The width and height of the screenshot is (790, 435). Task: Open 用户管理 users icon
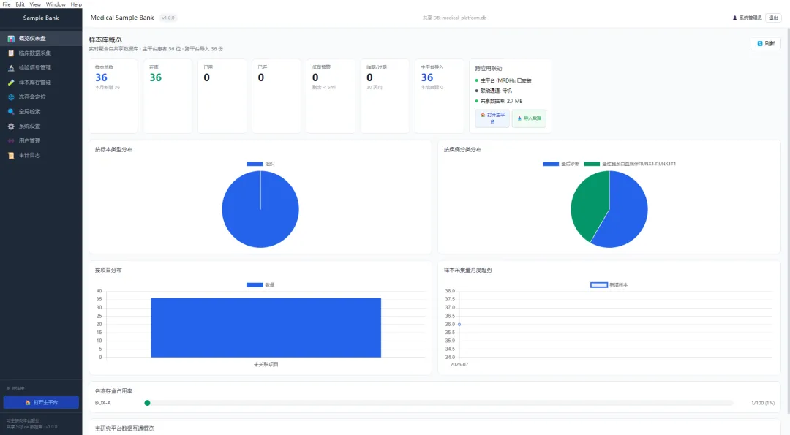pyautogui.click(x=10, y=141)
